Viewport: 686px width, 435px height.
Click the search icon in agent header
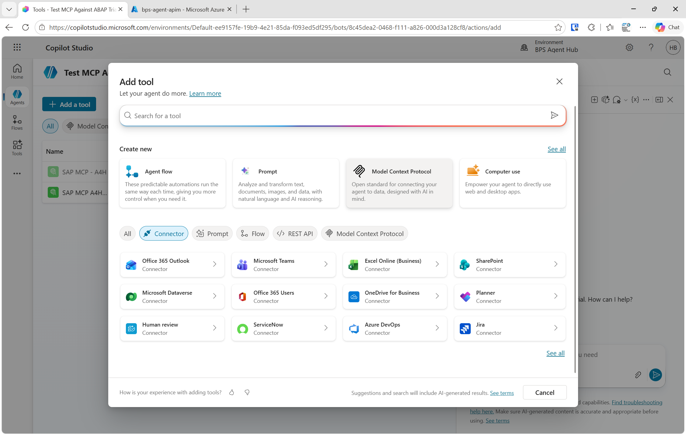pyautogui.click(x=667, y=72)
